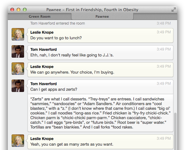Screen dimensions: 185x150
Task: Click Tom Haverford's avatar beside J.J.'s message
Action: (18, 51)
